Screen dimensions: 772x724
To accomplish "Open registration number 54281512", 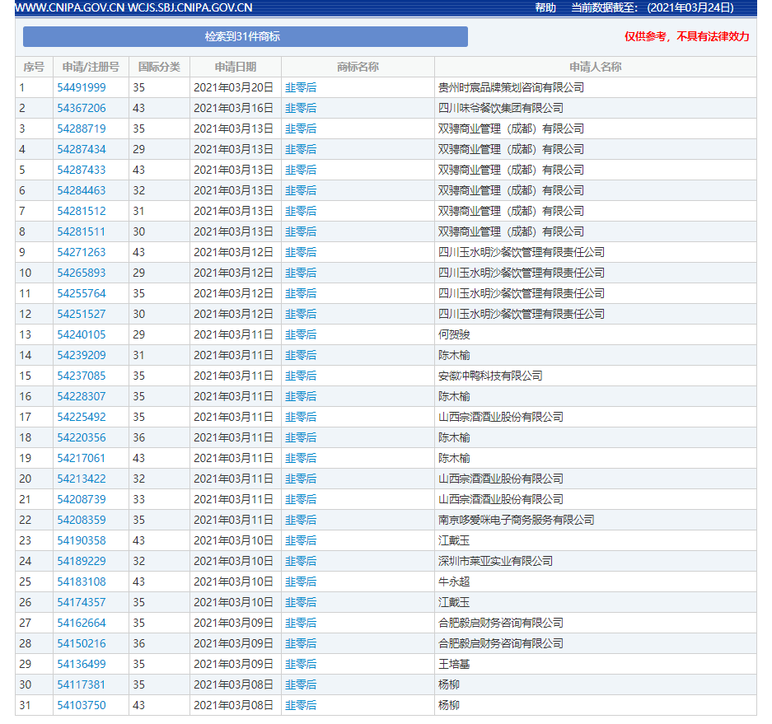I will tap(82, 211).
